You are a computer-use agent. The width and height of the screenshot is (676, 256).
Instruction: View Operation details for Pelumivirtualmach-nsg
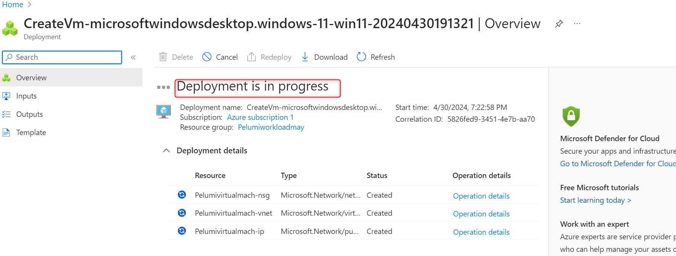point(481,196)
